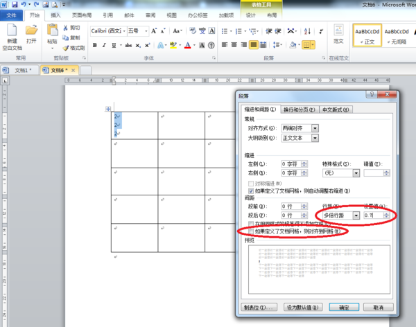Screen dimensions: 416x327
Task: Select justify alignment icon
Action: 253,45
